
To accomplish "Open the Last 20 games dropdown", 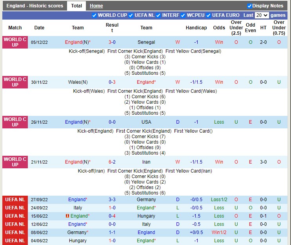I will click(262, 15).
